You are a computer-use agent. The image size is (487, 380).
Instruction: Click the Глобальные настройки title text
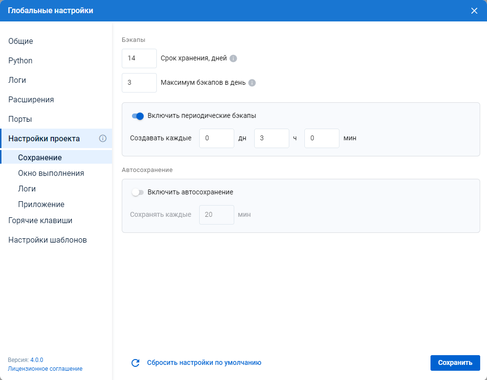(x=50, y=11)
